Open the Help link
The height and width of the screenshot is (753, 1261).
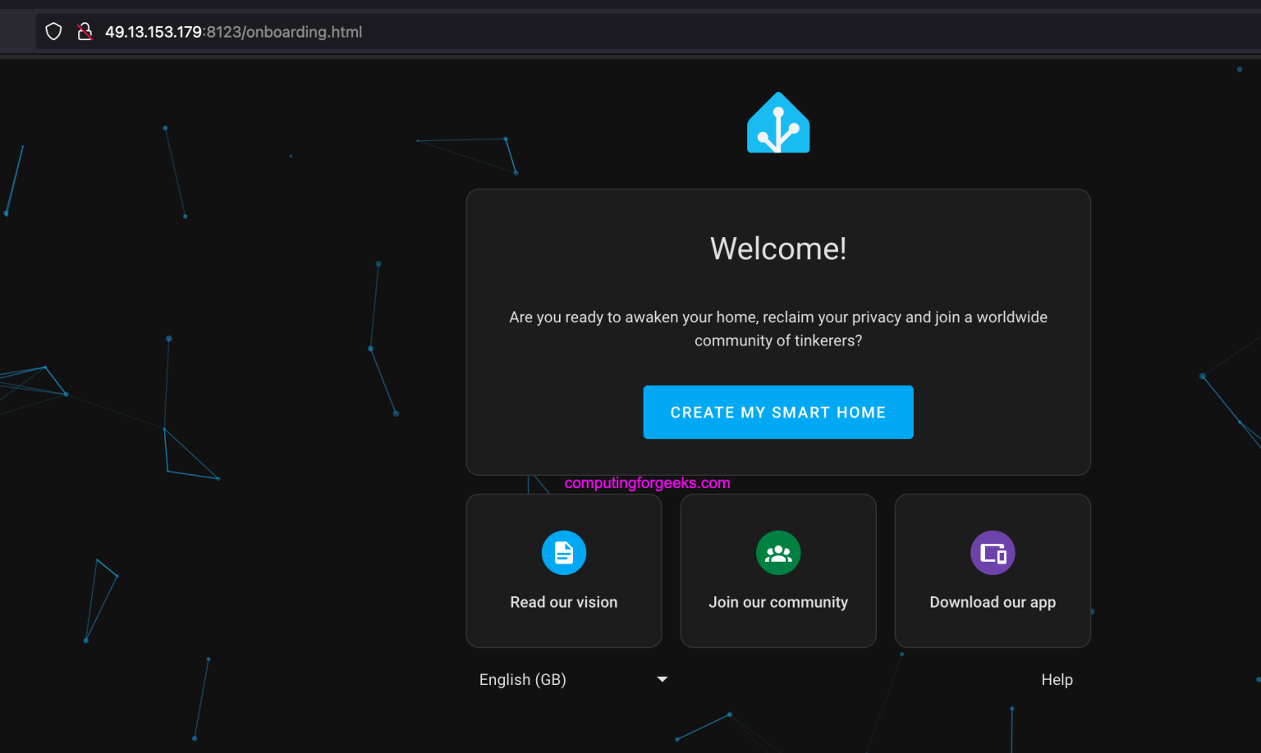point(1057,679)
